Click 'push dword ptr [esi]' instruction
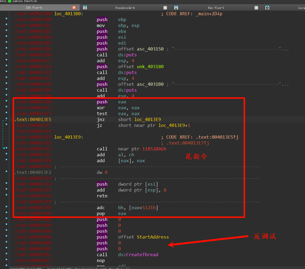Screen dimensions: 305x269 tap(128, 184)
